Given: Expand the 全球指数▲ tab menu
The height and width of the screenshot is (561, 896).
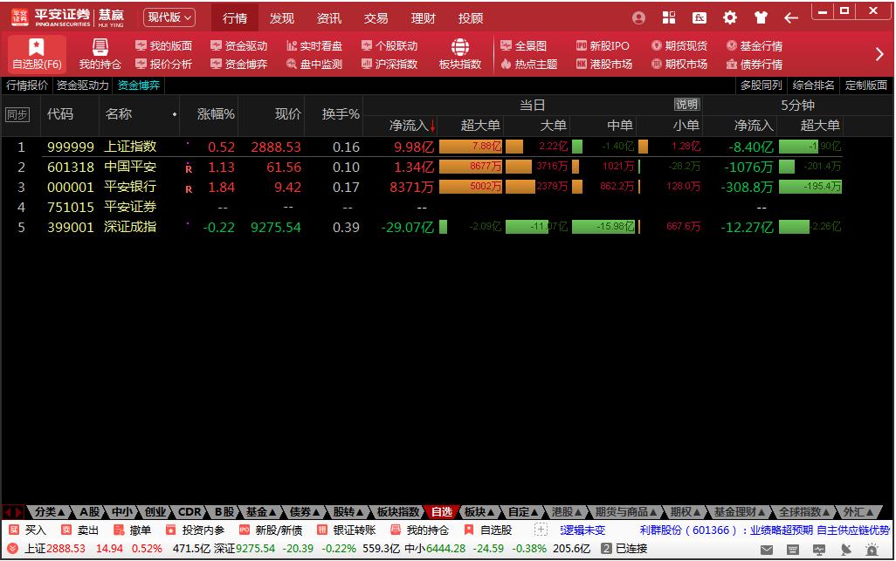Looking at the screenshot, I should click(804, 512).
